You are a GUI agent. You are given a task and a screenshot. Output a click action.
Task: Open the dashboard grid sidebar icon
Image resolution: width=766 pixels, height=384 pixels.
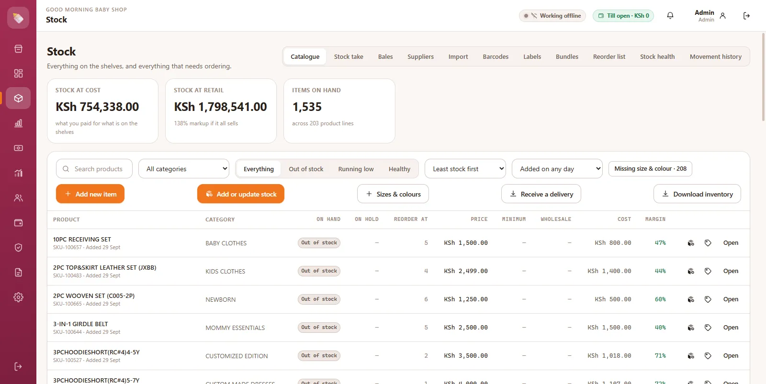pyautogui.click(x=18, y=74)
